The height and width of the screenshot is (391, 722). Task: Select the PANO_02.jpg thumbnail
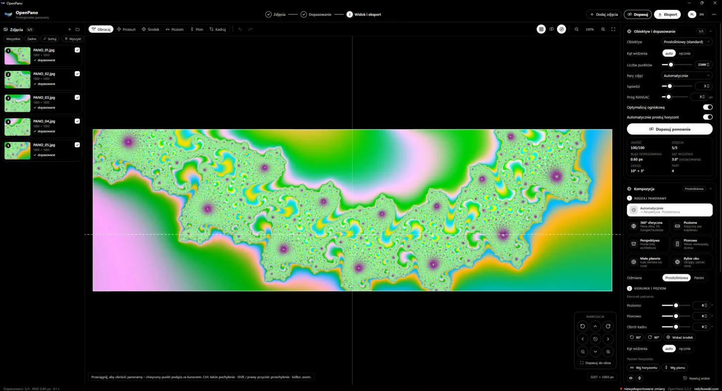17,79
